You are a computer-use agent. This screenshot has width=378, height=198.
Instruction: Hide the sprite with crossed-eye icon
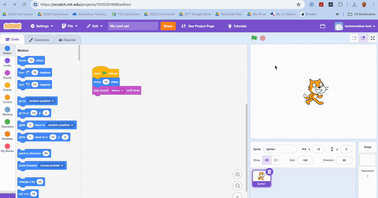point(276,160)
